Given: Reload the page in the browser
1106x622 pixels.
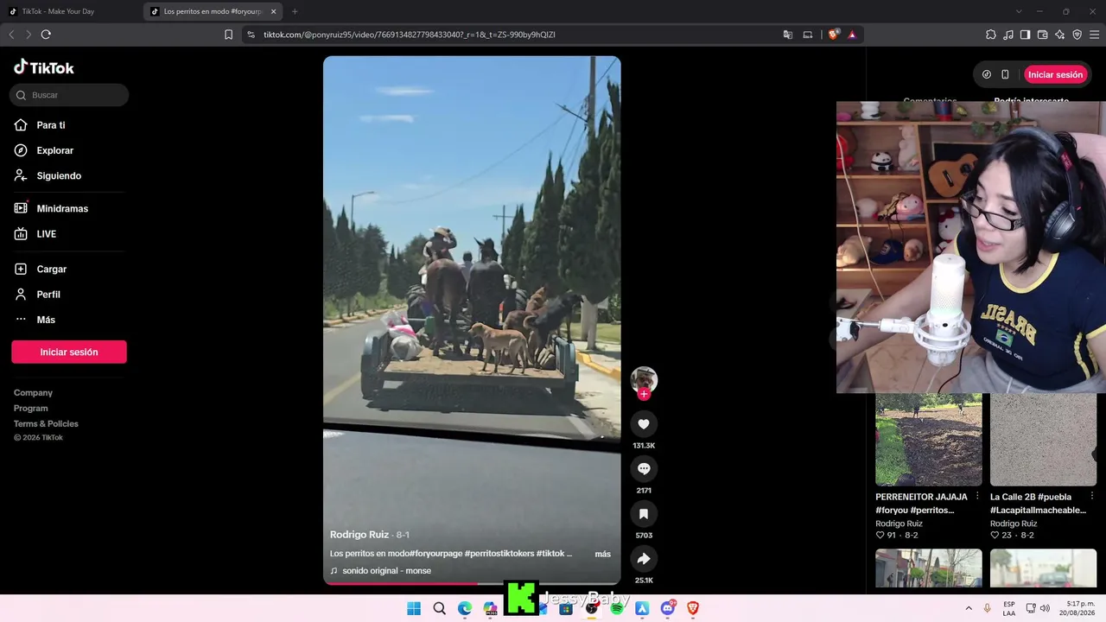Looking at the screenshot, I should click(46, 35).
